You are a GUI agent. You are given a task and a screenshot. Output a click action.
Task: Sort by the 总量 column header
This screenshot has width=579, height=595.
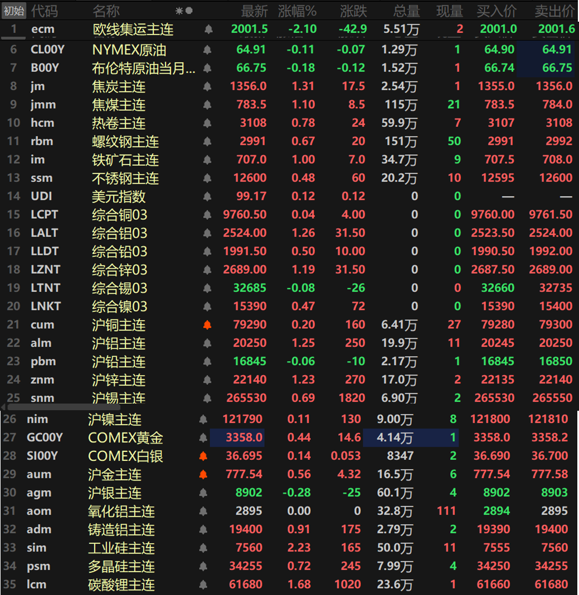coord(406,11)
